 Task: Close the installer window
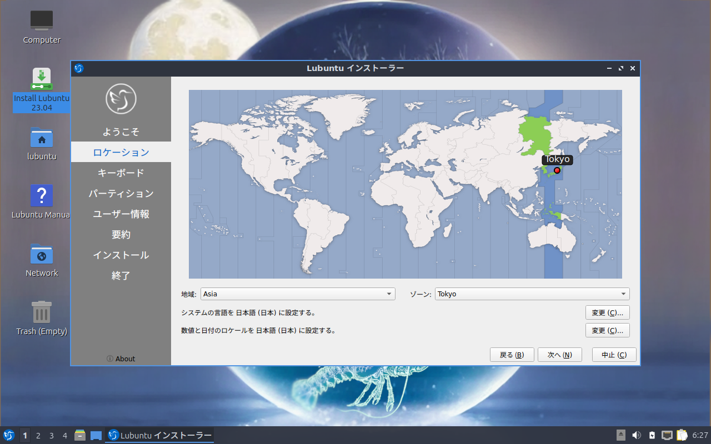633,68
